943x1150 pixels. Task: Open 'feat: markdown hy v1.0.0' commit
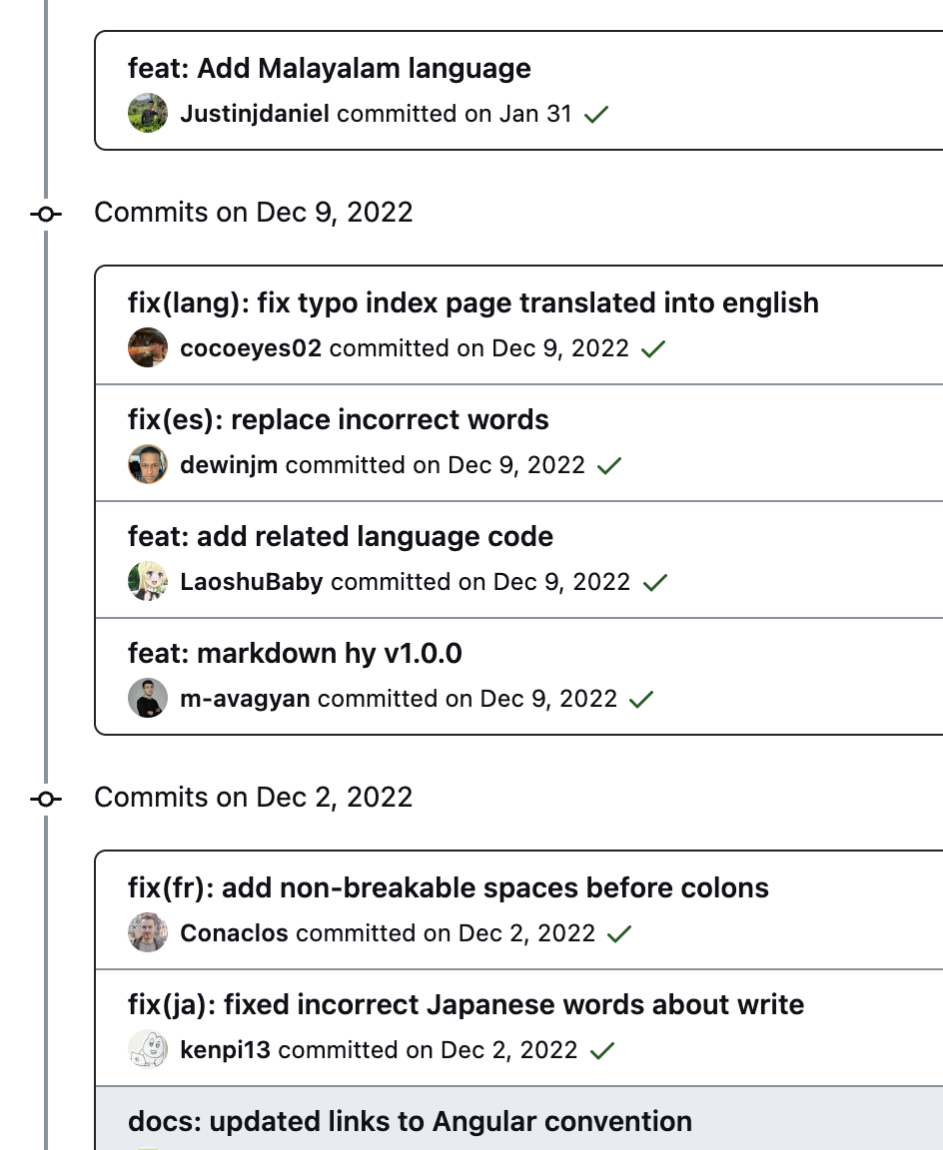pos(295,654)
